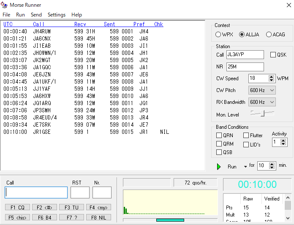Open the Help menu
Screen dimensions: 294x225
coord(77,15)
